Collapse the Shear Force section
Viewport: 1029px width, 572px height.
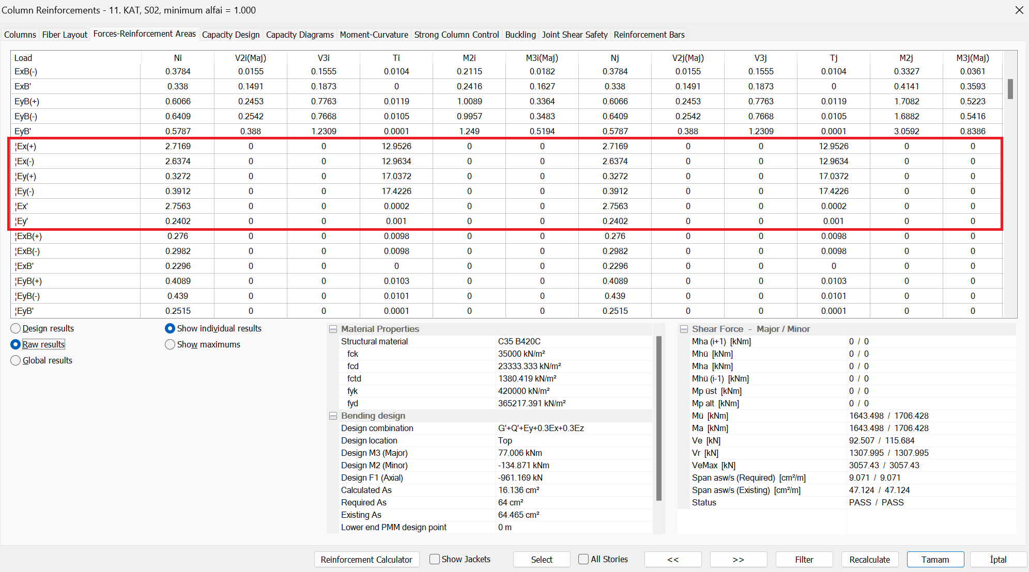[x=684, y=329]
